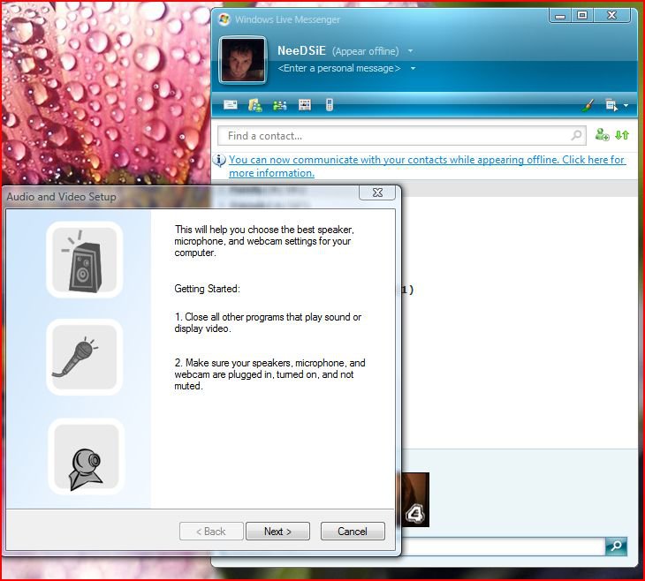This screenshot has width=645, height=581.
Task: Click the webcam icon in setup wizard
Action: click(x=86, y=456)
